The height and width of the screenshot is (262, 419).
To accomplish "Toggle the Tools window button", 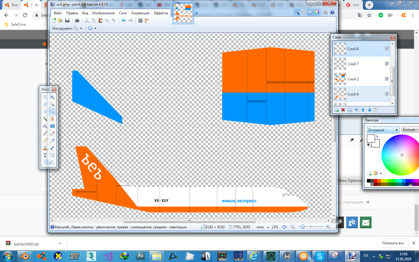I will (297, 12).
